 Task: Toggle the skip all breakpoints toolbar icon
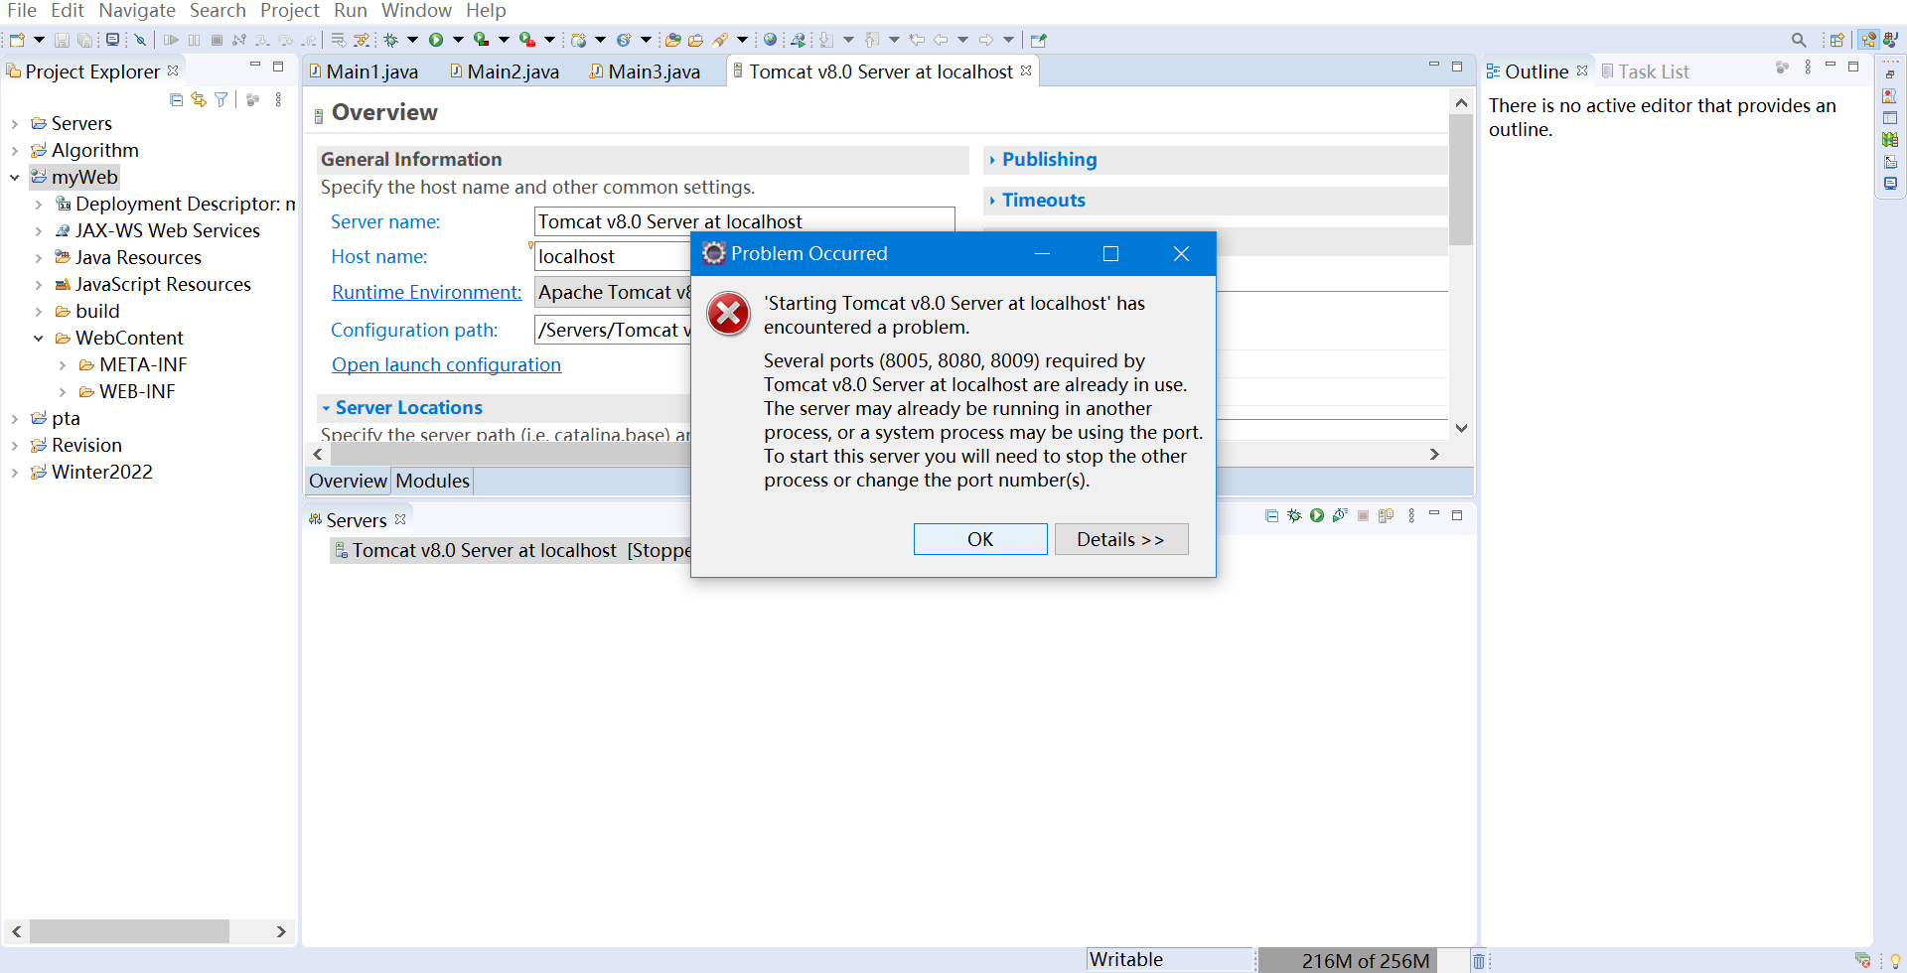point(140,40)
